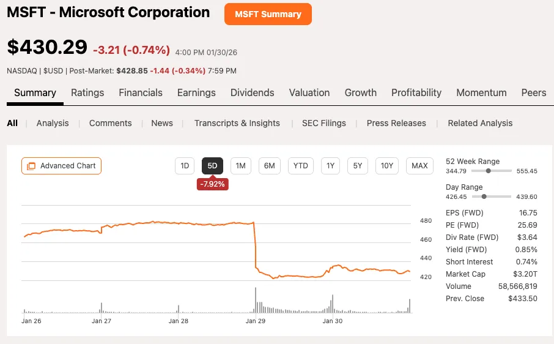Switch chart to 6M range
554x344 pixels.
click(x=269, y=166)
